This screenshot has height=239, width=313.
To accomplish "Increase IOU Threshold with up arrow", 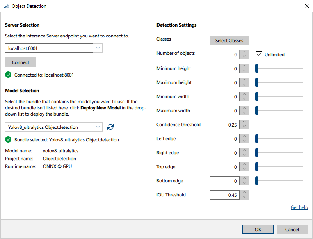I will [x=244, y=193].
